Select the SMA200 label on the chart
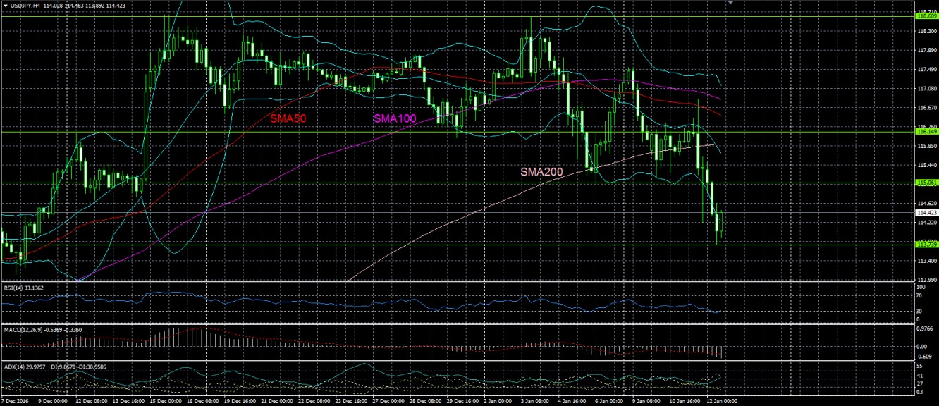 (542, 171)
